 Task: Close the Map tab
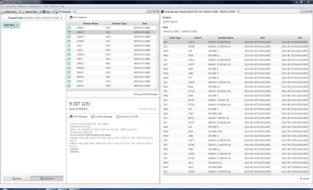pyautogui.click(x=53, y=12)
